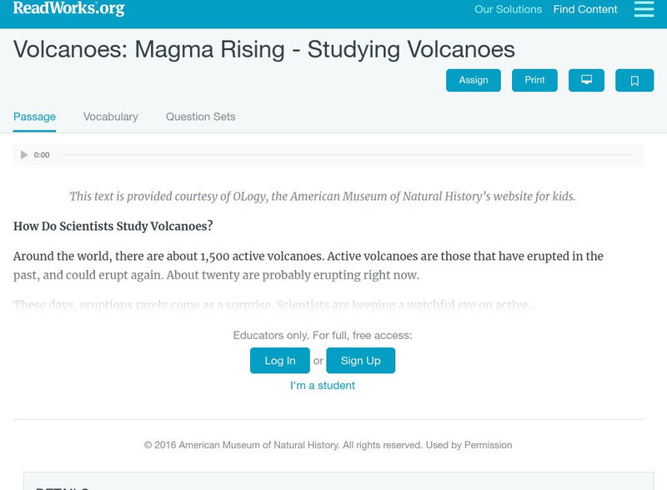
Task: Open the hamburger menu icon
Action: point(644,9)
